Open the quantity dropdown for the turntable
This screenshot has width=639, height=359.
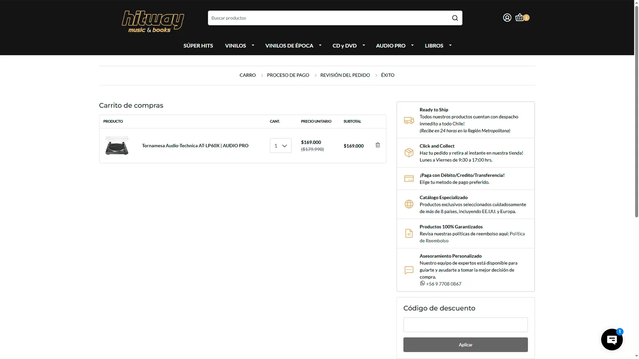[281, 145]
